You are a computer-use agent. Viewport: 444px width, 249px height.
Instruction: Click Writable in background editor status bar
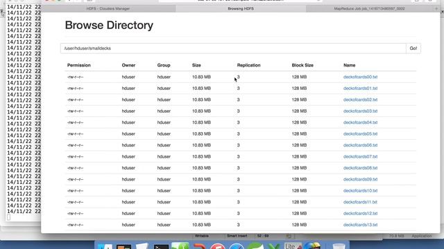pos(202,236)
